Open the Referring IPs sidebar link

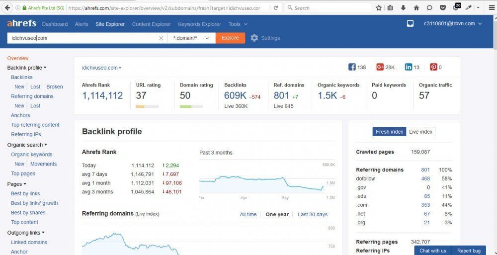pyautogui.click(x=26, y=134)
